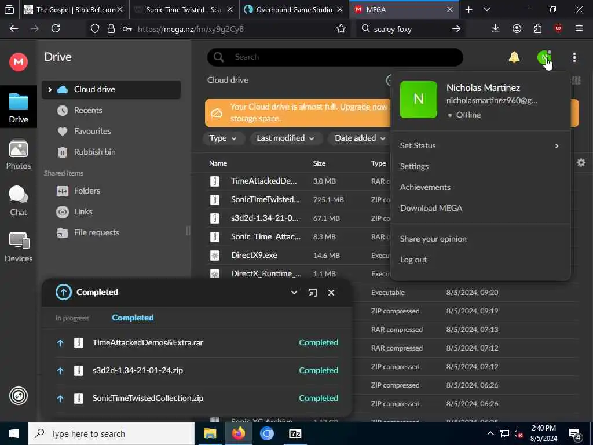Open shared Links
The width and height of the screenshot is (593, 445).
pos(83,212)
